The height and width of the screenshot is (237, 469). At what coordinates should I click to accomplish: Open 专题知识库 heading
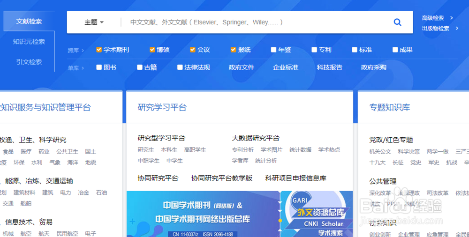(x=389, y=107)
